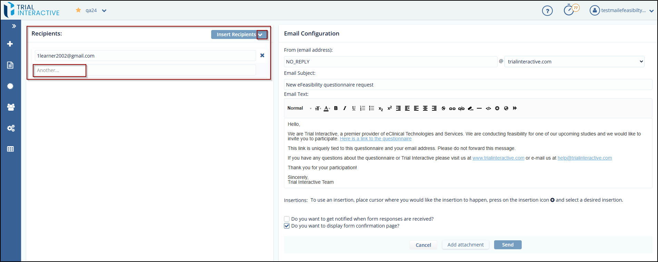The width and height of the screenshot is (658, 262).
Task: Open the testmailefeasibilty user account menu
Action: click(622, 10)
